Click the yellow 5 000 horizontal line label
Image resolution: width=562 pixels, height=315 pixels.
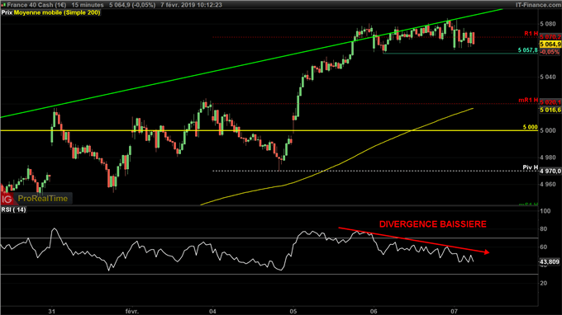coord(530,127)
